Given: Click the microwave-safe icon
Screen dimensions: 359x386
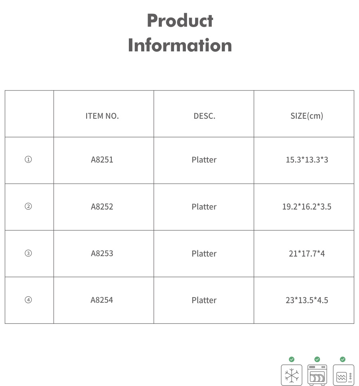Looking at the screenshot, I should pos(343,375).
